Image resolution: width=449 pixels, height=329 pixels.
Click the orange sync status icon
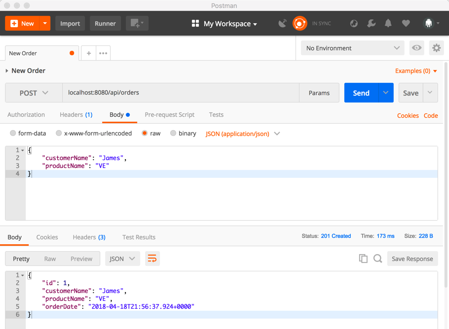[299, 24]
